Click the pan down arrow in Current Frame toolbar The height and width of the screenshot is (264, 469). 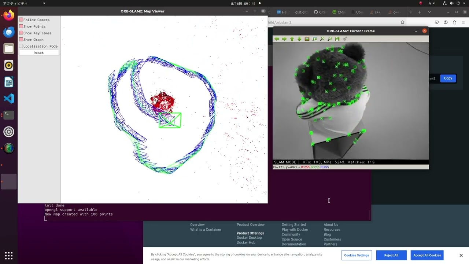pos(299,39)
